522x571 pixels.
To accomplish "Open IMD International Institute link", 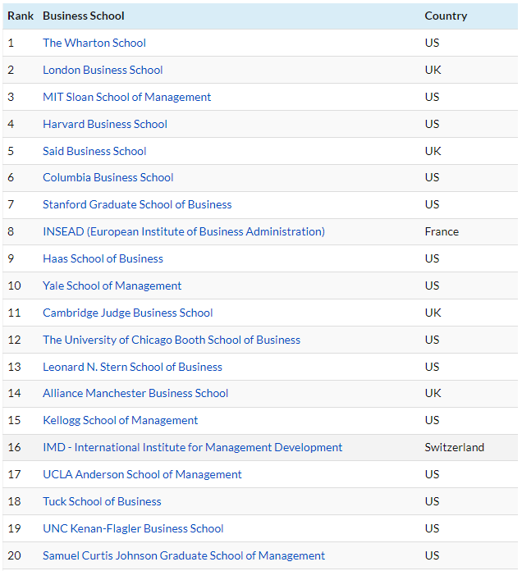I will (193, 447).
